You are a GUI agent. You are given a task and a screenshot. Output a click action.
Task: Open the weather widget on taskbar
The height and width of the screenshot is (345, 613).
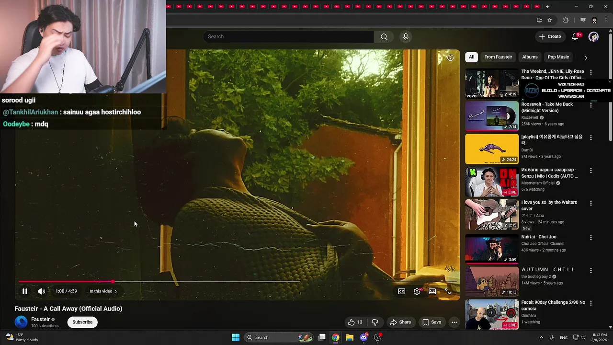(22, 337)
